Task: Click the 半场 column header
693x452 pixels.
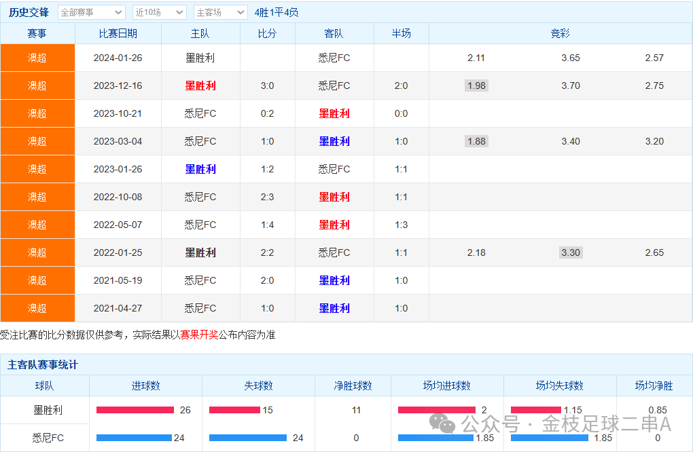Action: (402, 33)
